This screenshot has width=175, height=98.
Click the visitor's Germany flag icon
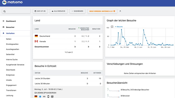[36, 97]
